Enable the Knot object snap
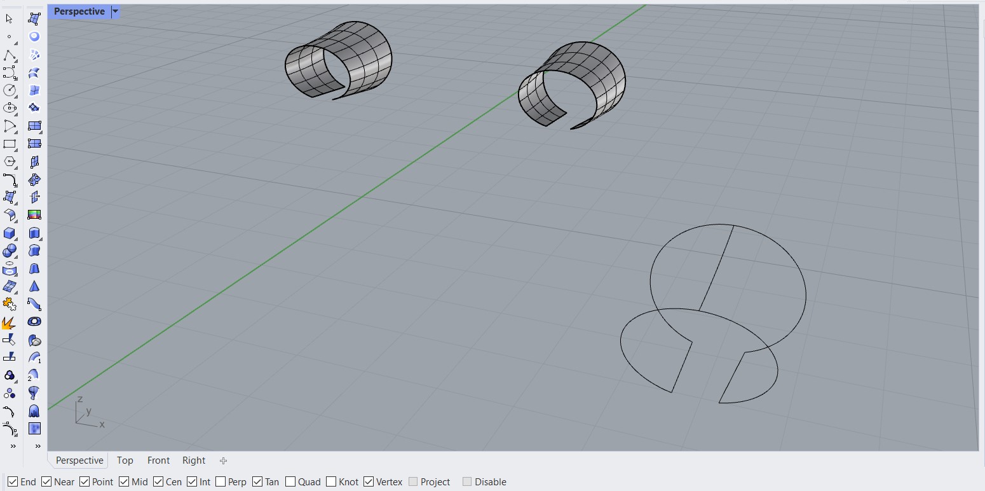 click(x=330, y=481)
